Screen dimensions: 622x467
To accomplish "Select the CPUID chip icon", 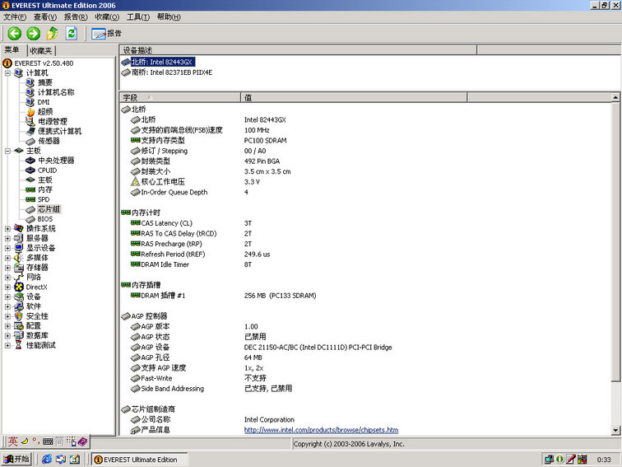I will pyautogui.click(x=30, y=170).
